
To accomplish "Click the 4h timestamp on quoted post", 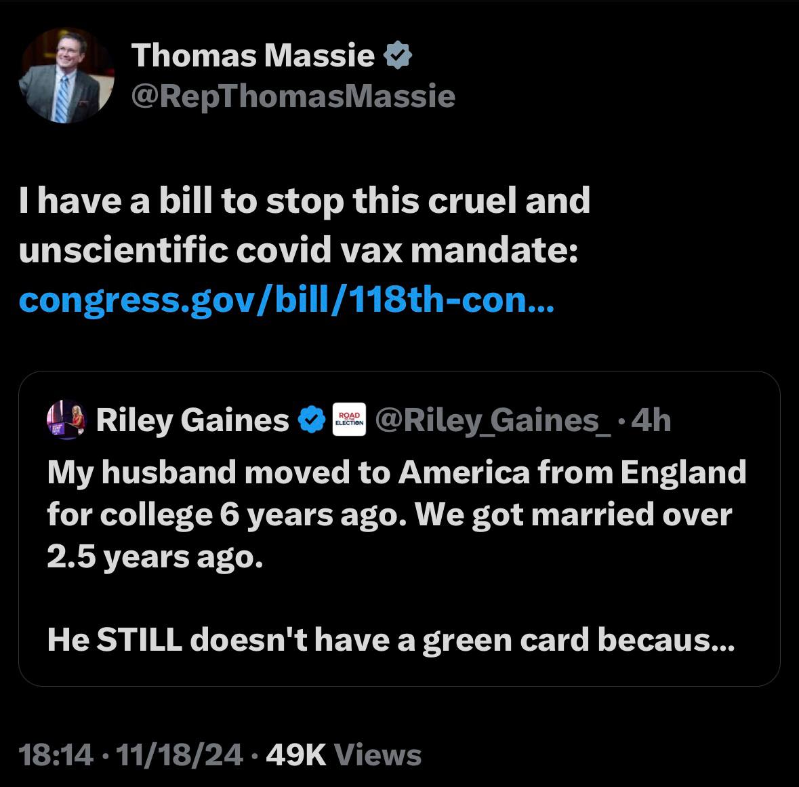I will (x=651, y=420).
